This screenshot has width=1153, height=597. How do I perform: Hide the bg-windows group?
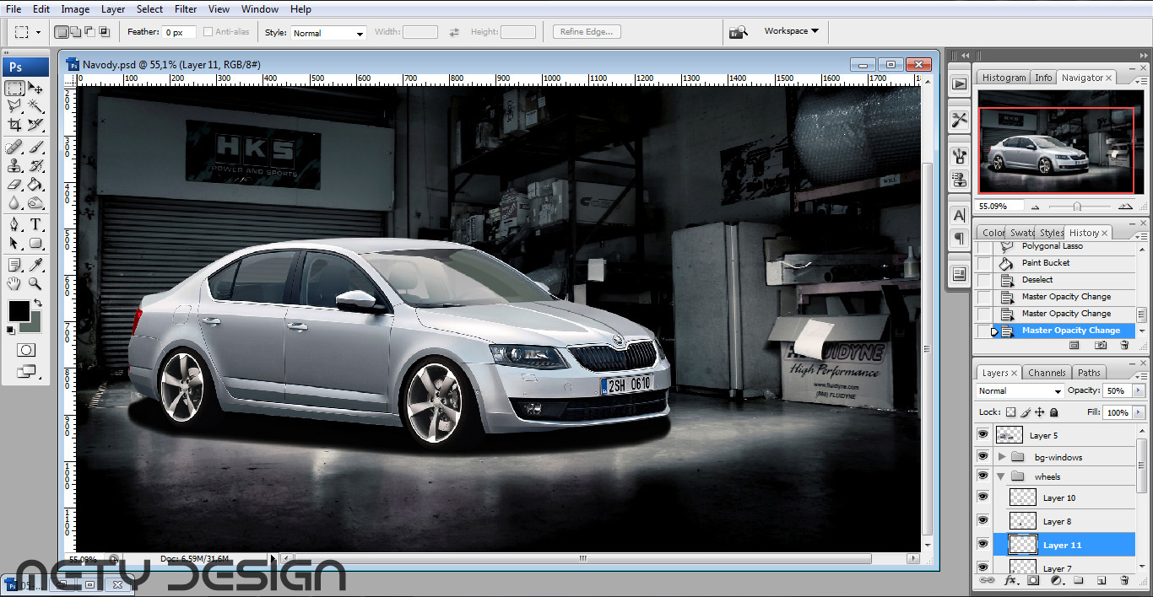tap(982, 456)
